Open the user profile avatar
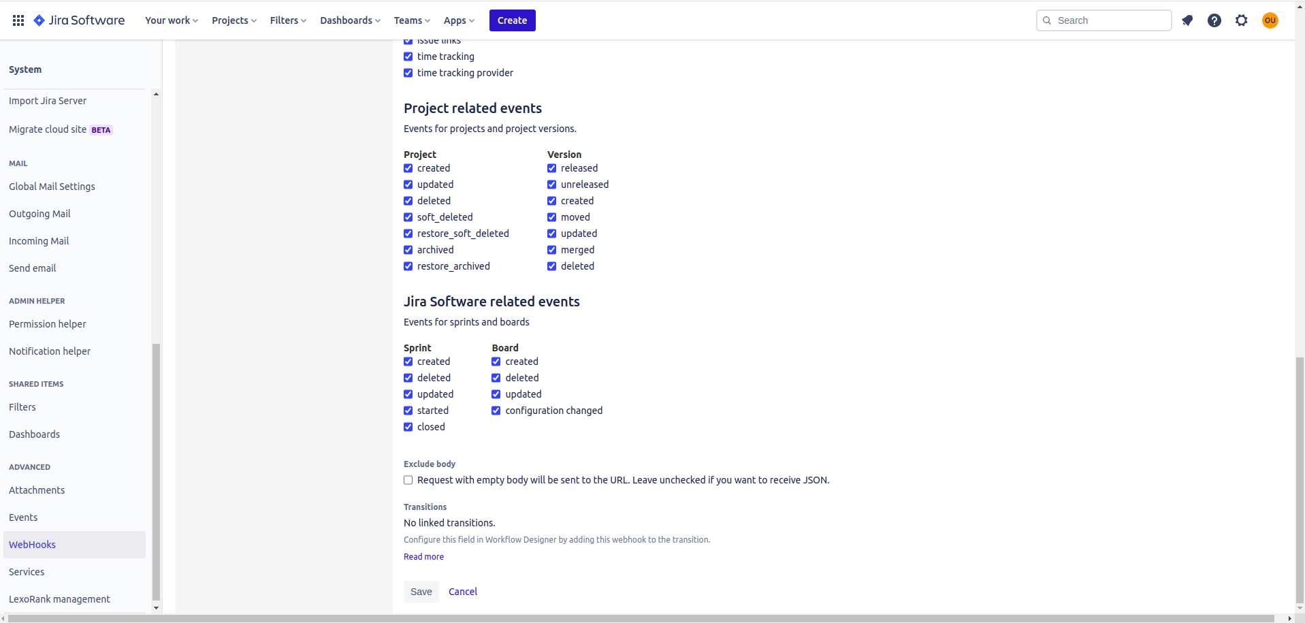1305x623 pixels. 1270,20
